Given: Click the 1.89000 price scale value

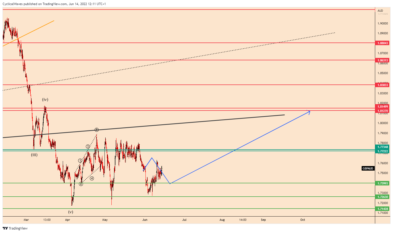Looking at the screenshot, I should pos(383,33).
